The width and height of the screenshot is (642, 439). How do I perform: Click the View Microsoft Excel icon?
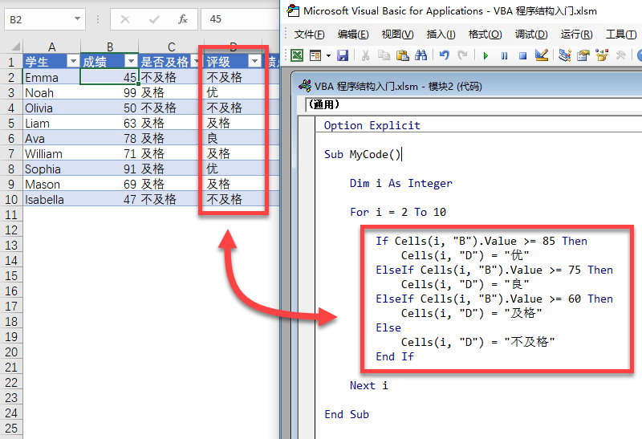coord(296,55)
